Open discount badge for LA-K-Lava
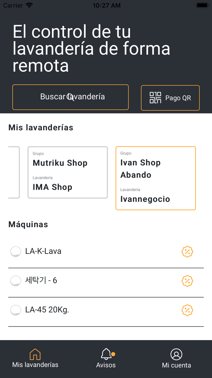 coord(187,252)
